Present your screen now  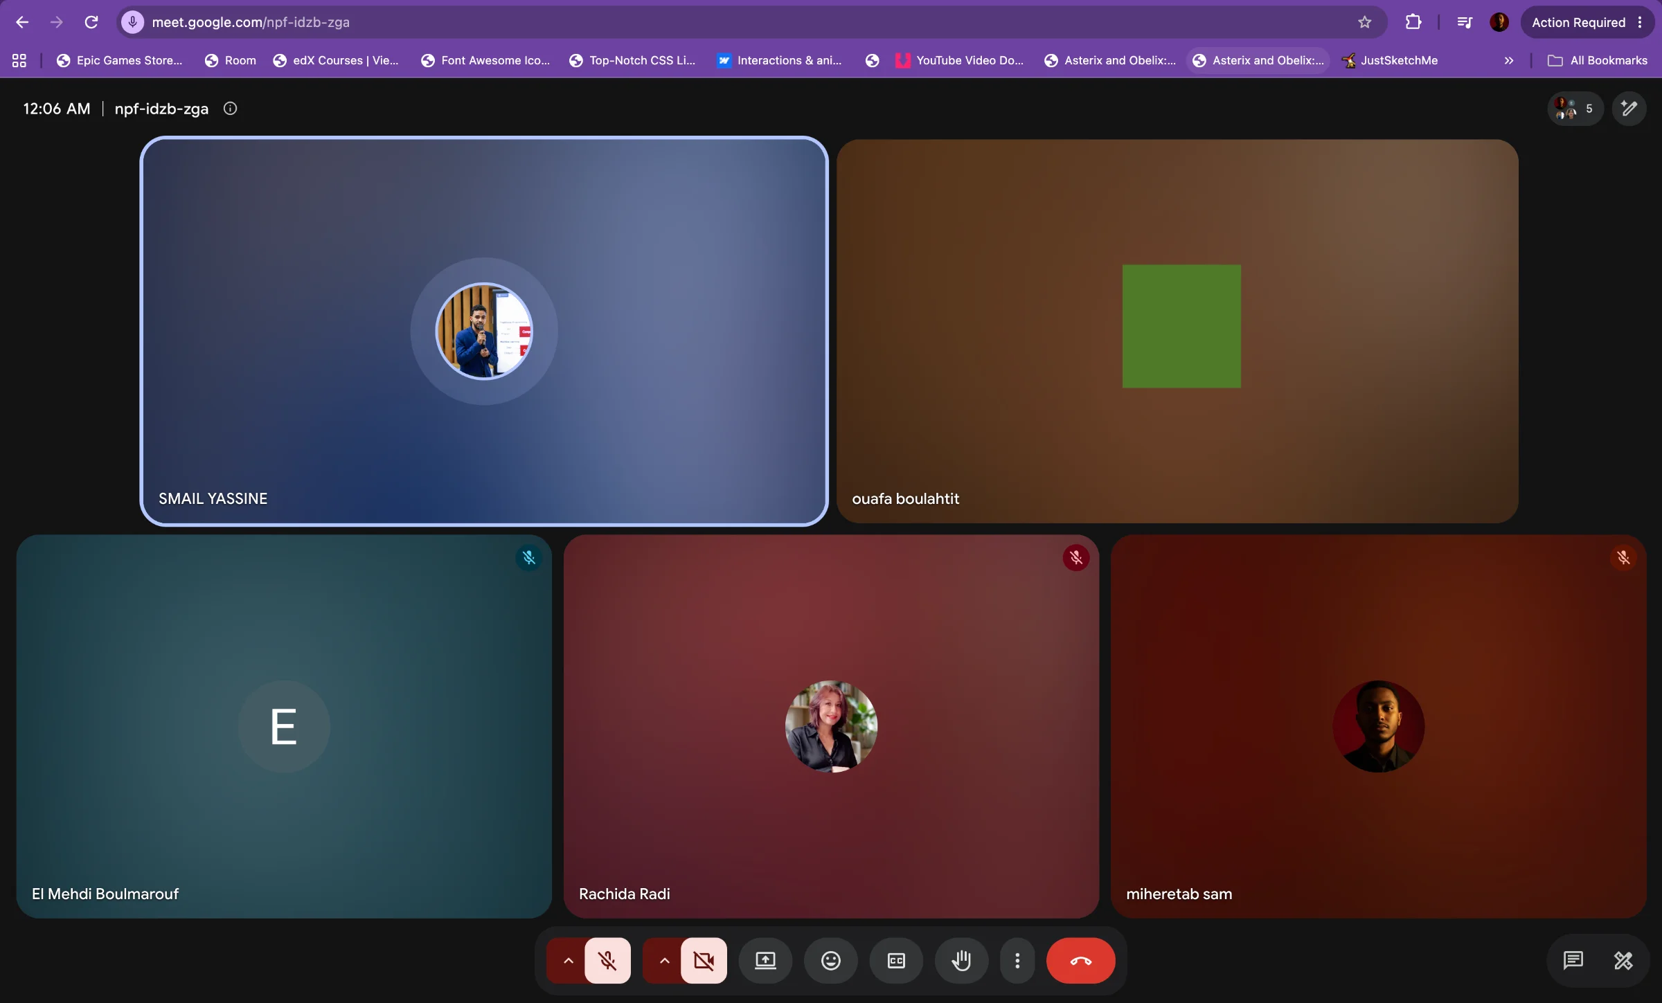765,961
